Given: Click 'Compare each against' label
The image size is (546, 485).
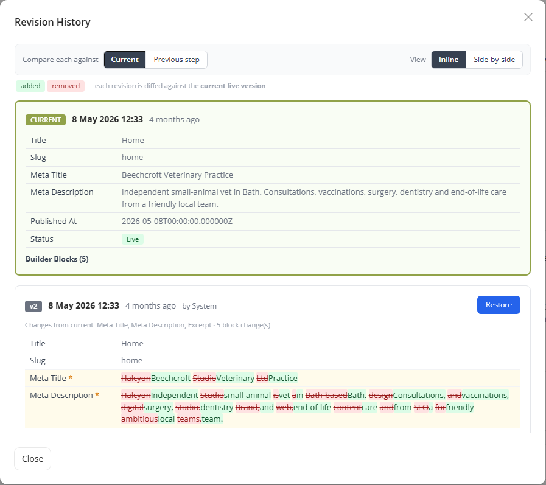Looking at the screenshot, I should click(x=60, y=60).
